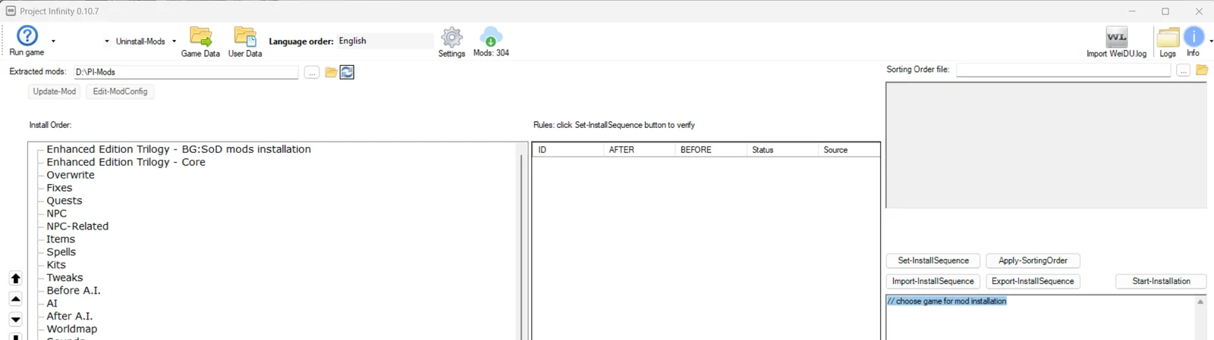Open dropdown arrow left of Uninstall-Mods
This screenshot has width=1214, height=340.
pyautogui.click(x=107, y=42)
